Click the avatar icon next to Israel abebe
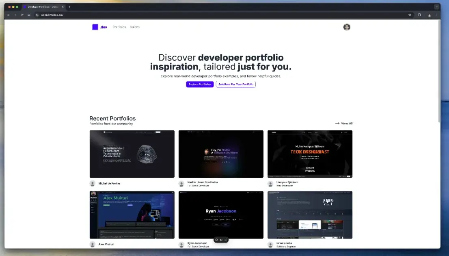Viewport: 449px width, 256px height. pyautogui.click(x=270, y=244)
